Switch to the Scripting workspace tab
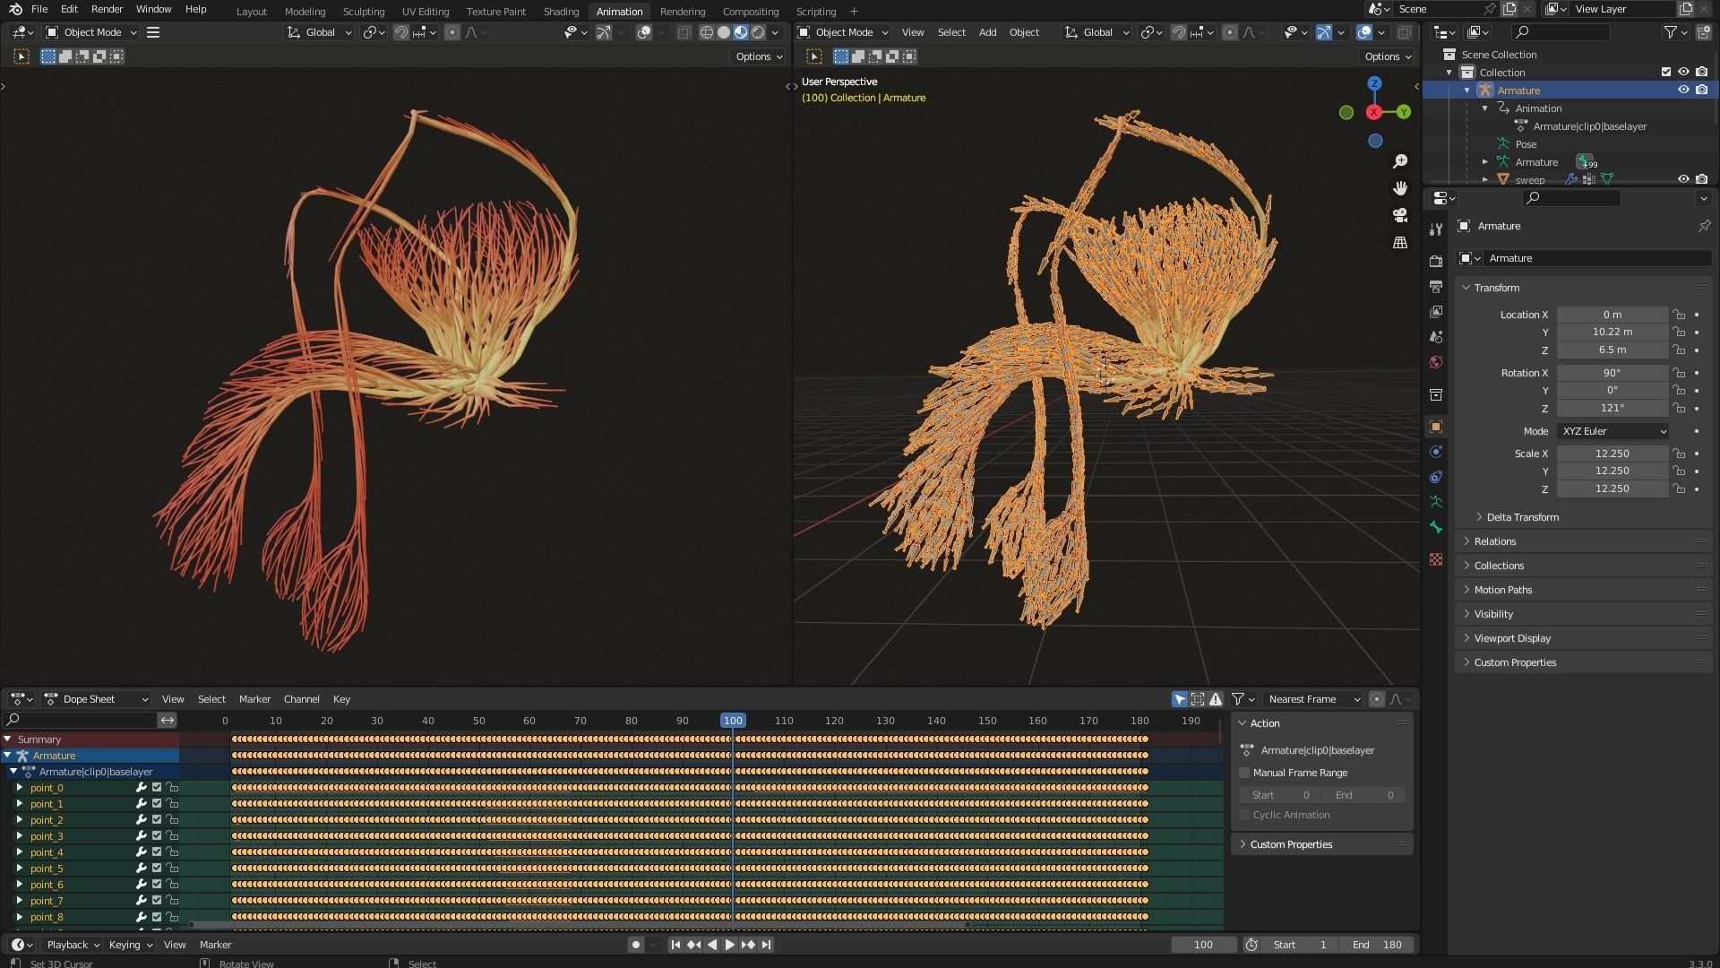The height and width of the screenshot is (968, 1720). [815, 12]
